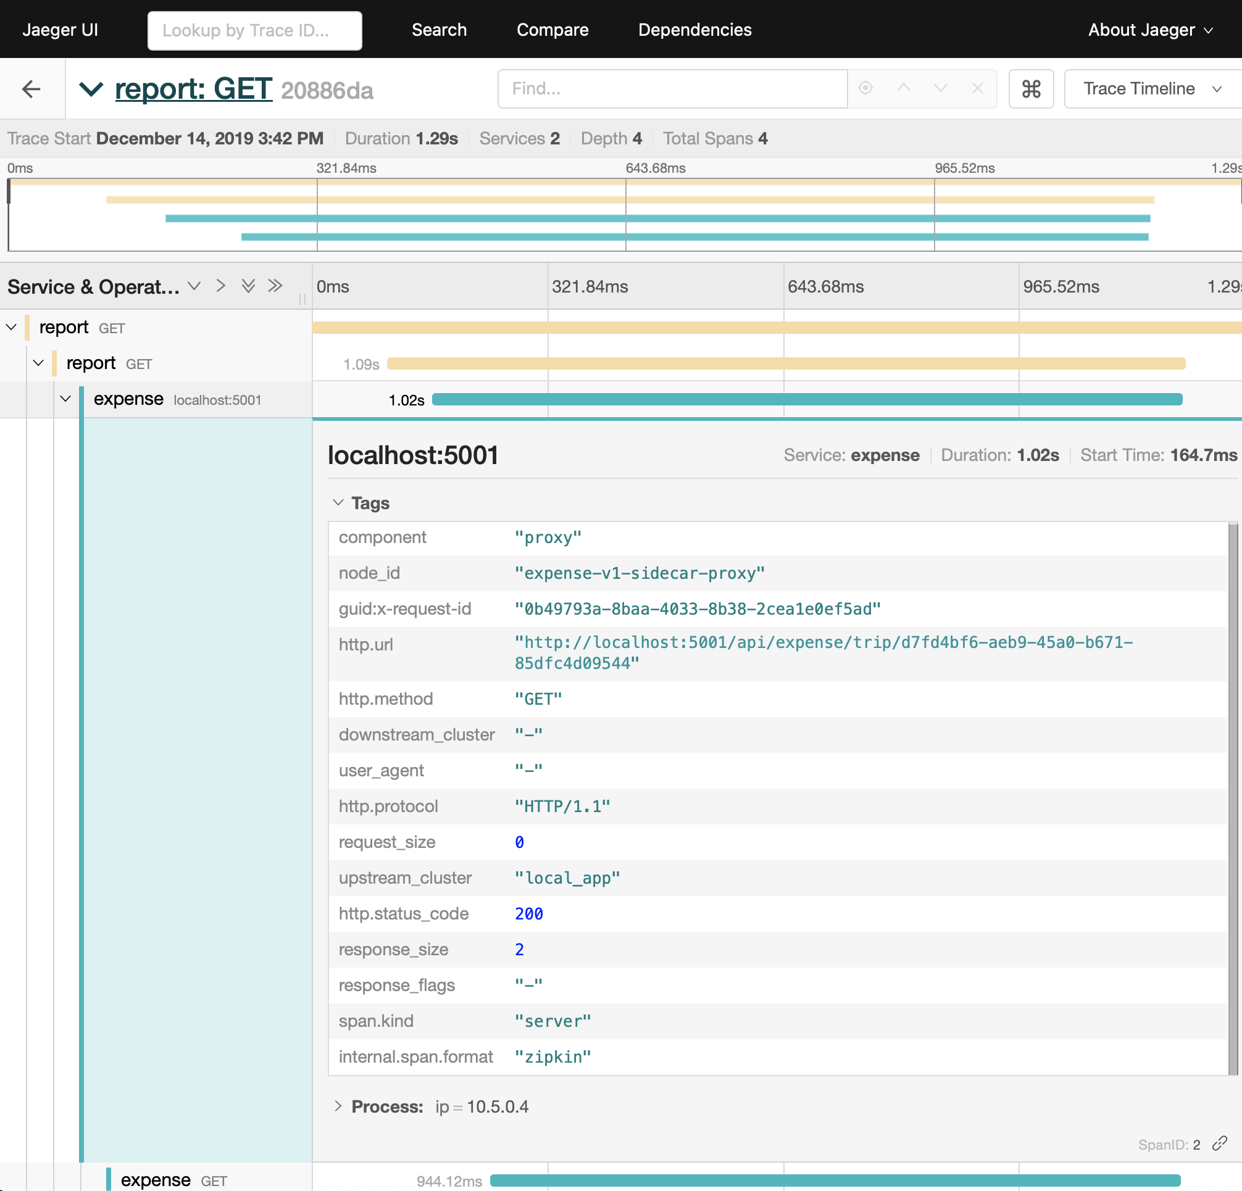Toggle the expense localhost:5001 span open
The width and height of the screenshot is (1242, 1191).
click(64, 398)
